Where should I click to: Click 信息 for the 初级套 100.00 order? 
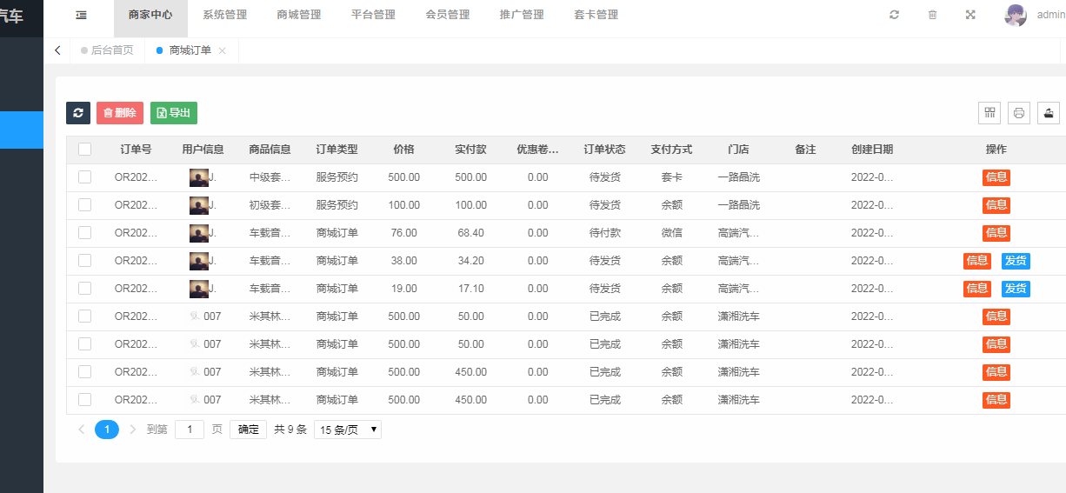(x=996, y=205)
